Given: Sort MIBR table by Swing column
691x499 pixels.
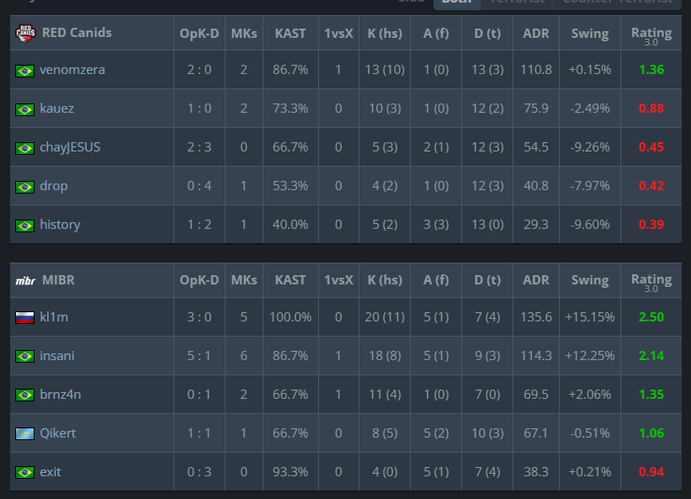Looking at the screenshot, I should (589, 280).
